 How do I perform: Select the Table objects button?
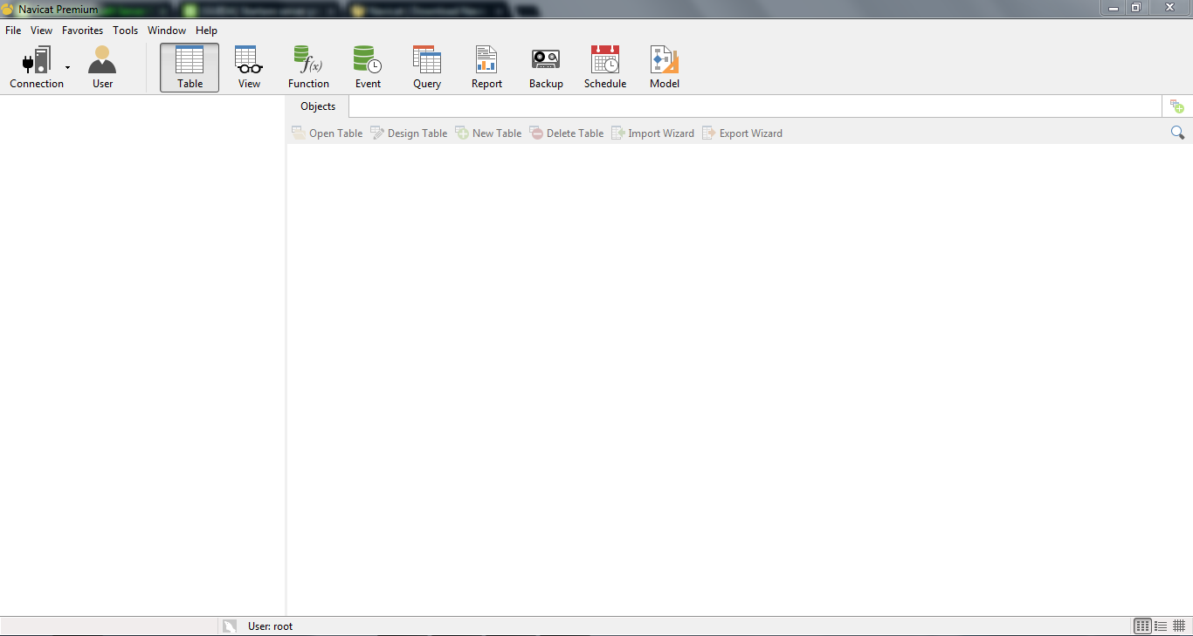click(x=190, y=68)
